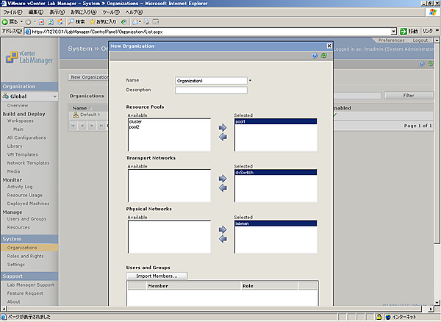The height and width of the screenshot is (322, 441).
Task: Remove physical network using left arrow
Action: tap(223, 239)
